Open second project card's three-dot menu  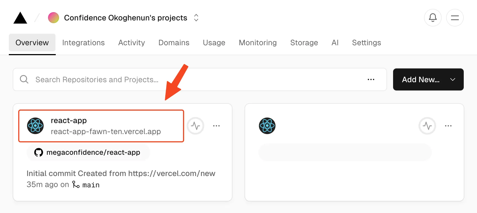(x=448, y=126)
